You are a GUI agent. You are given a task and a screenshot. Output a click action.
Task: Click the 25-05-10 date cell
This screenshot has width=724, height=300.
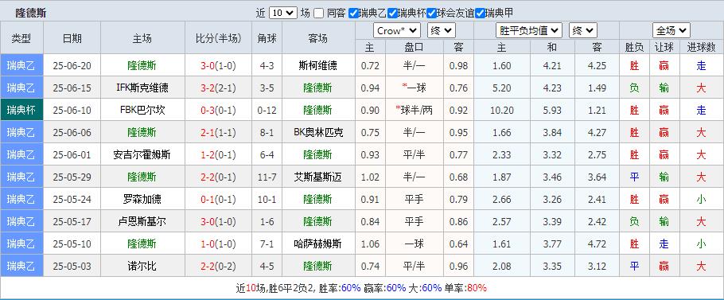pos(72,244)
